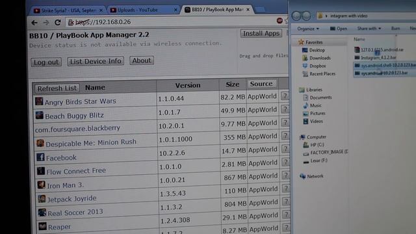Click the insecure https lock icon
Viewport: 416px width, 234px height.
click(x=71, y=22)
